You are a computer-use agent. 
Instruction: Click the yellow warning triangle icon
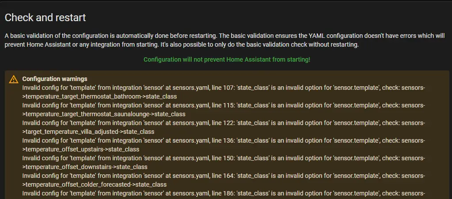(x=14, y=79)
